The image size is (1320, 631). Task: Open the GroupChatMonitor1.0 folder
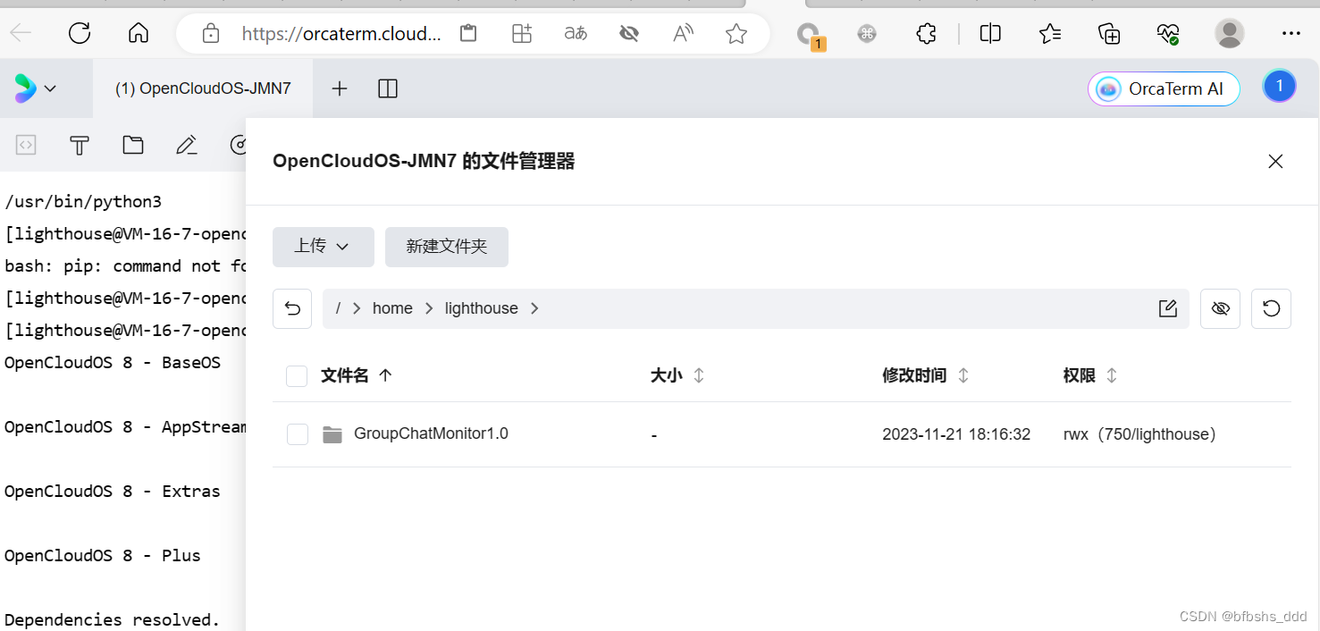click(431, 433)
